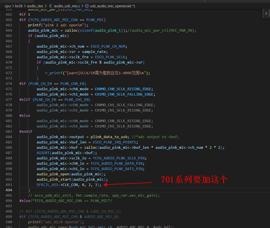
Task: Click TCFG_AUDIO_PLNK_DAT1_PIN macro
Action: (x=116, y=169)
